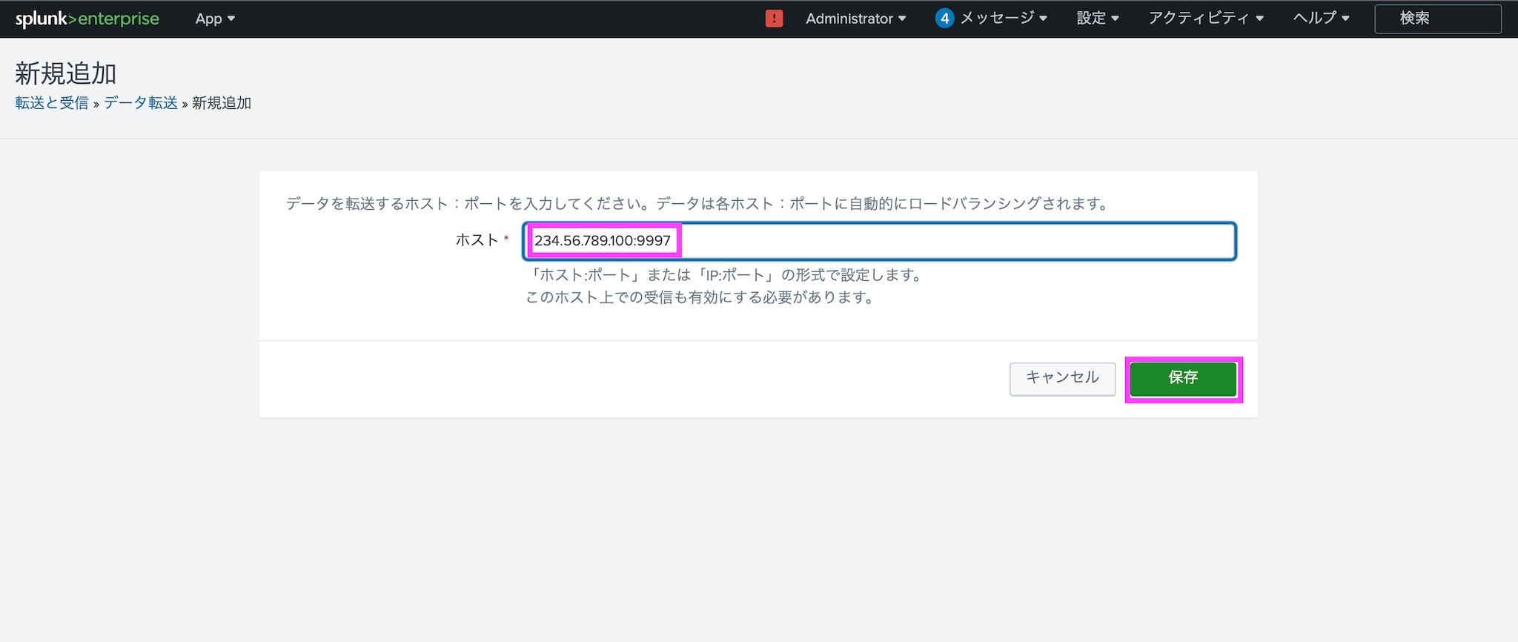Click the 検索 search box
Screen dimensions: 1518x642
pyautogui.click(x=1438, y=19)
